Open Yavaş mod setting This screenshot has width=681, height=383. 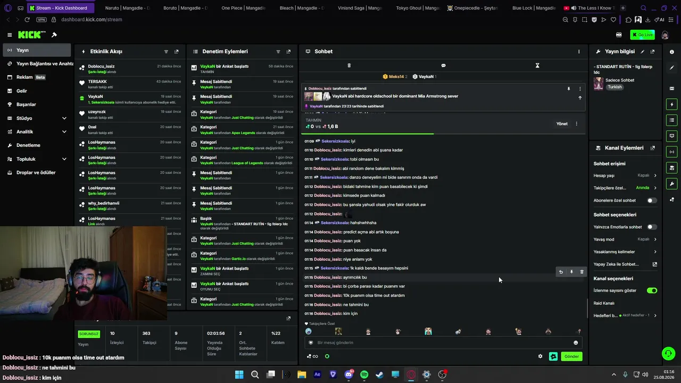click(625, 239)
